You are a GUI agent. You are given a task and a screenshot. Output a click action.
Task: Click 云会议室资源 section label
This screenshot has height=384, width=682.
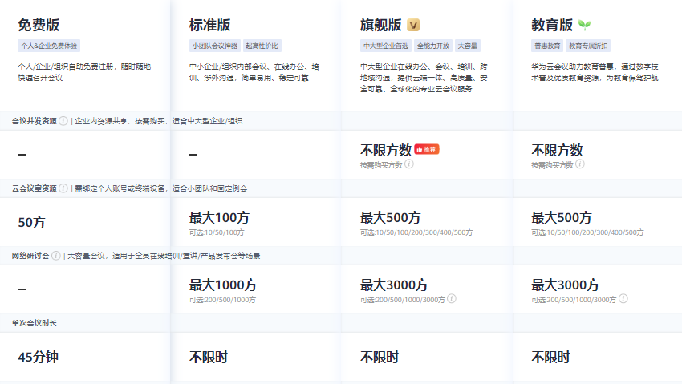pos(35,188)
